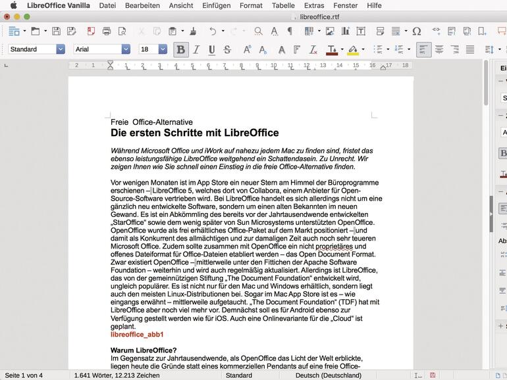Open font color dropdown arrow

pyautogui.click(x=342, y=49)
